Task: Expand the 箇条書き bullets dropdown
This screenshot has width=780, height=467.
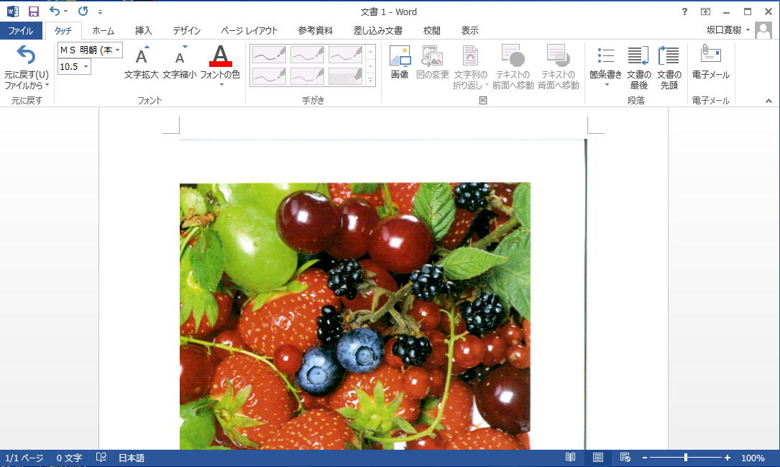Action: tap(605, 84)
